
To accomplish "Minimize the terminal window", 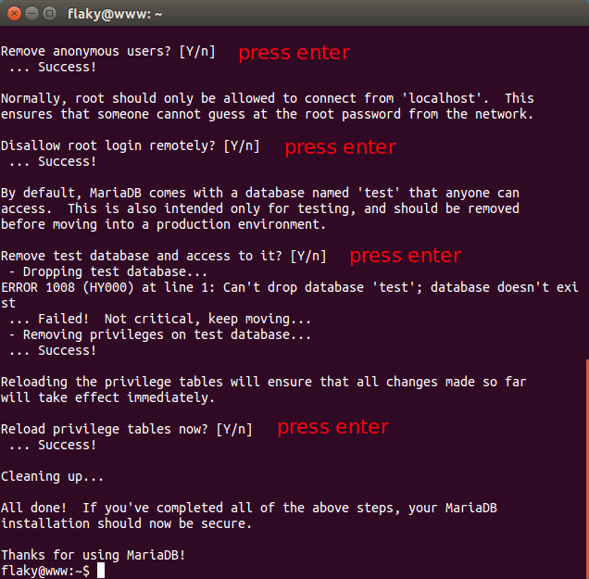I will (x=31, y=14).
